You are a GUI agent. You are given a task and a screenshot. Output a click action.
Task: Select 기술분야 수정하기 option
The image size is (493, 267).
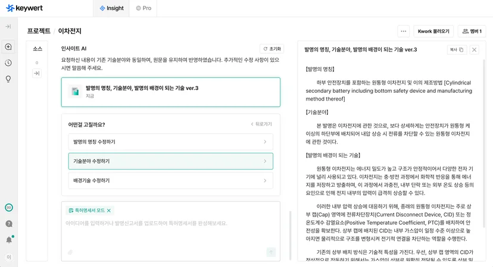point(171,161)
